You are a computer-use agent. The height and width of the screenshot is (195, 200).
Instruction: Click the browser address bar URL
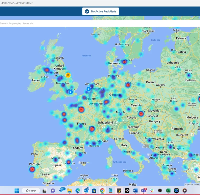tap(16, 3)
